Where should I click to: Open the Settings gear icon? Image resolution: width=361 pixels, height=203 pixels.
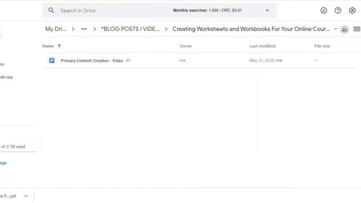point(352,10)
